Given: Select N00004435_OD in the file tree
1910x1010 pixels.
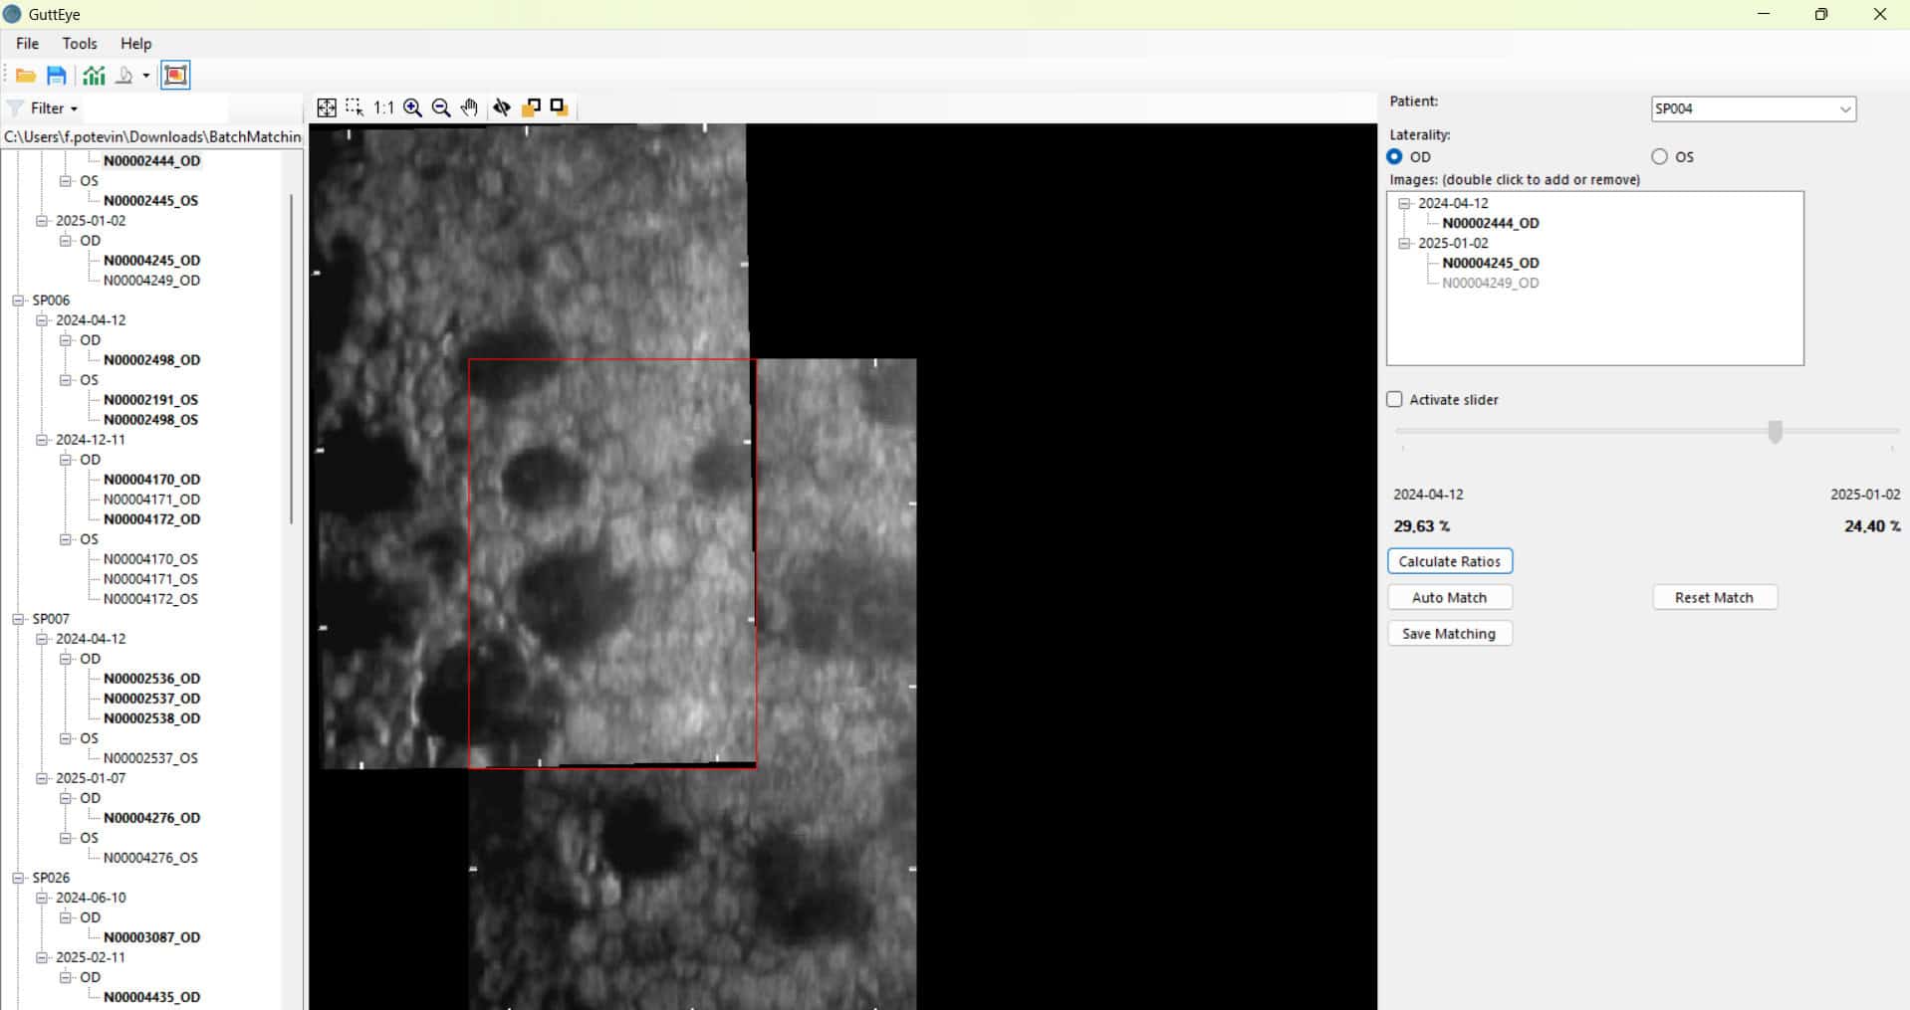Looking at the screenshot, I should coord(152,996).
